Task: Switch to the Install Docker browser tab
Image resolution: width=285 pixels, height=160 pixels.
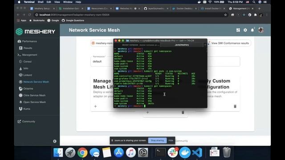Action: (x=213, y=8)
